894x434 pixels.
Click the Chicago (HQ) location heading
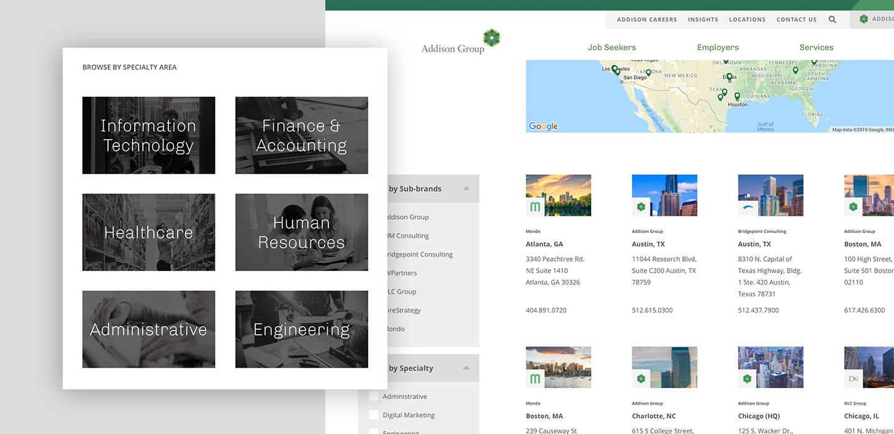759,416
